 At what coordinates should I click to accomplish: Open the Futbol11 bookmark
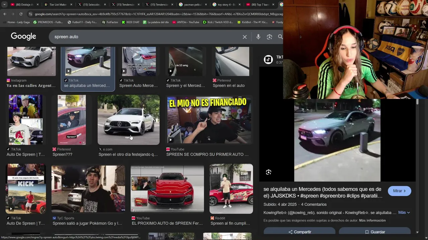point(82,22)
